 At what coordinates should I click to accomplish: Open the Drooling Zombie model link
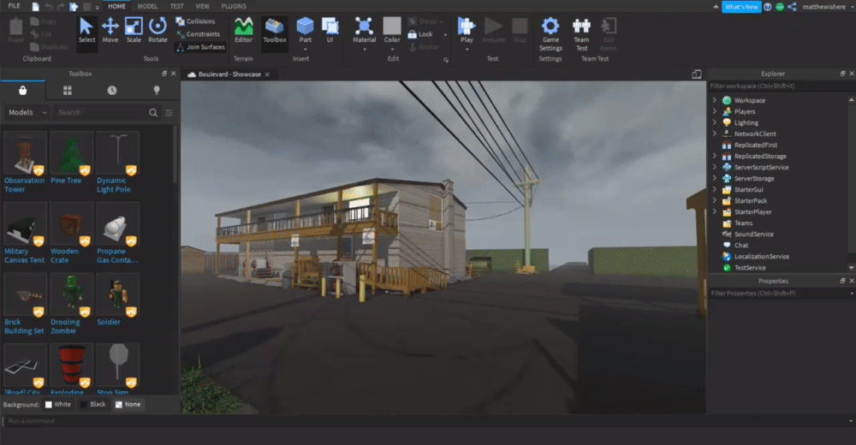tap(65, 326)
